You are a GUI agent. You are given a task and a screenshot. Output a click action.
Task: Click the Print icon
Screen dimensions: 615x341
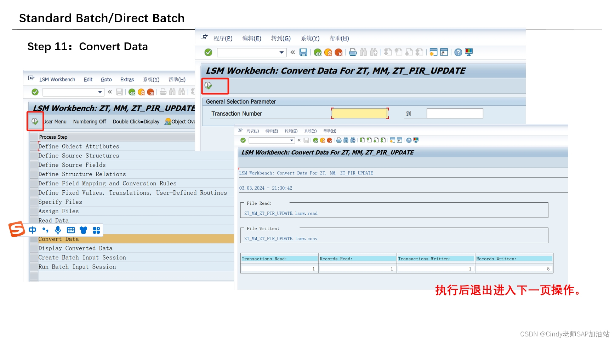(x=352, y=52)
